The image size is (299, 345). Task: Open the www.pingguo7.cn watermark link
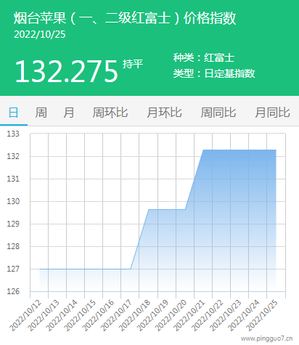(x=266, y=338)
